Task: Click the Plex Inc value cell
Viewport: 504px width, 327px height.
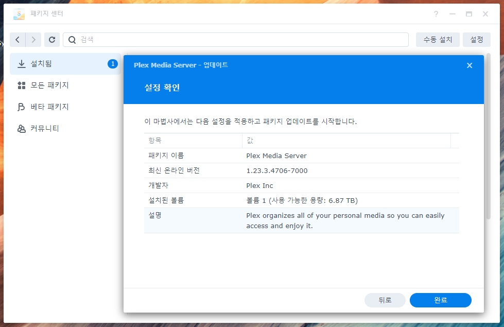Action: (x=259, y=185)
